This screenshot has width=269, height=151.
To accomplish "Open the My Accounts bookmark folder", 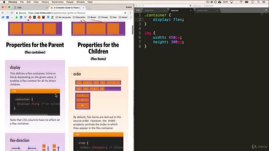I will point(63,17).
